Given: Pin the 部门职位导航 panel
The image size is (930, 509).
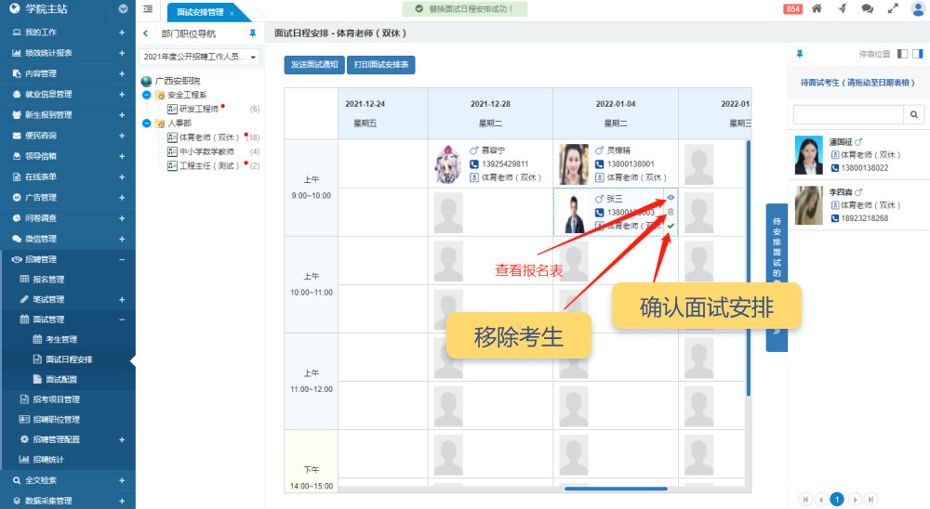Looking at the screenshot, I should point(252,33).
